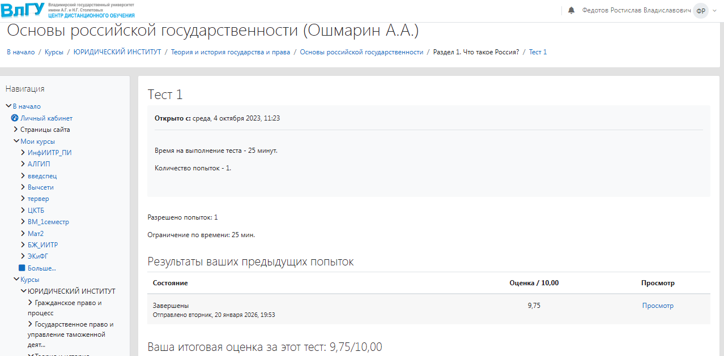Click the Тест 1 breadcrumb link
Screen dimensions: 724x356
point(538,52)
